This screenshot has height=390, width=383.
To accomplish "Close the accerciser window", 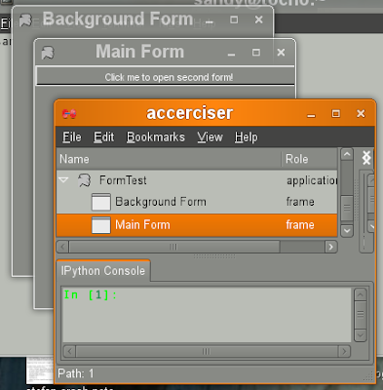I will [361, 113].
